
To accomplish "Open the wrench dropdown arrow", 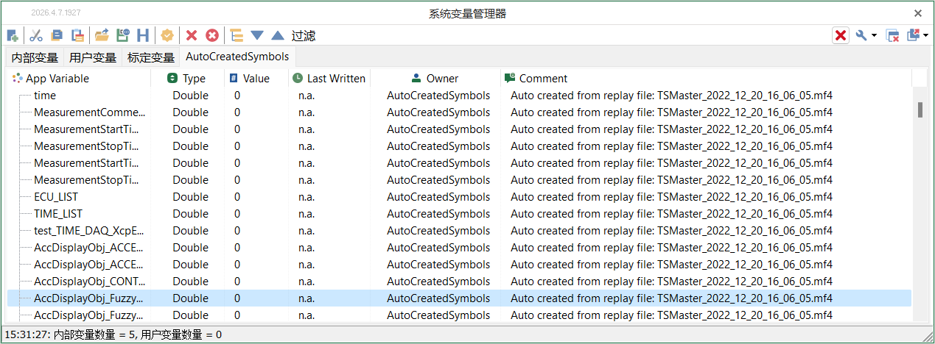I will pos(874,35).
